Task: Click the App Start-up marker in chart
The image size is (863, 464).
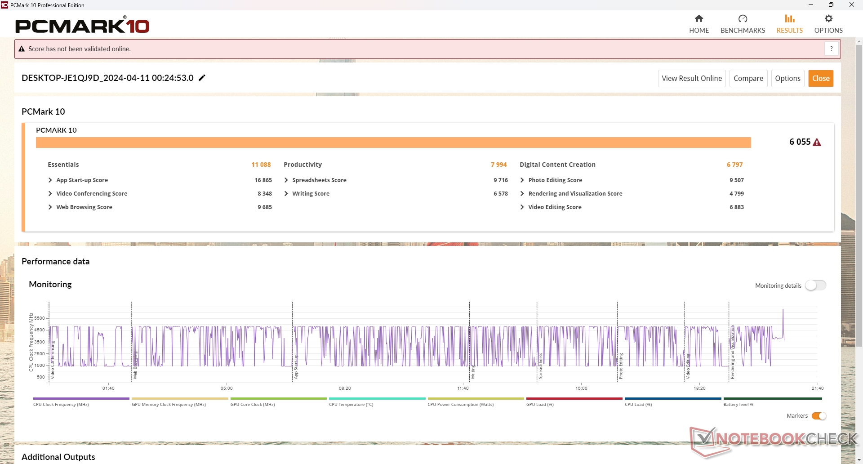Action: [x=296, y=366]
